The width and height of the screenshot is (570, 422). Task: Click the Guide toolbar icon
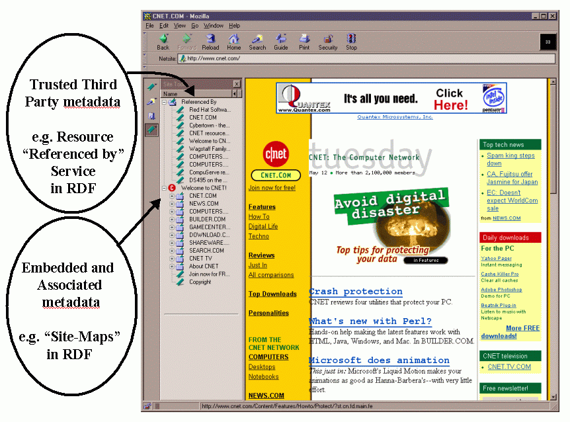281,41
